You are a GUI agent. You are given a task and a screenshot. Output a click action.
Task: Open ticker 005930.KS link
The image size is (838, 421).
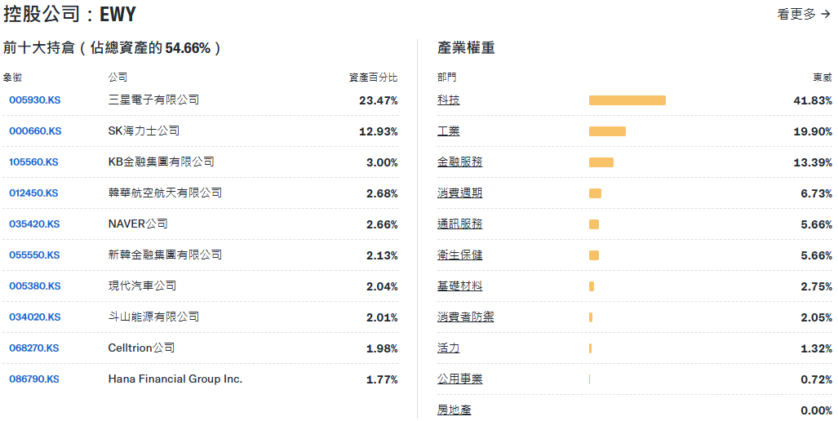pos(35,100)
